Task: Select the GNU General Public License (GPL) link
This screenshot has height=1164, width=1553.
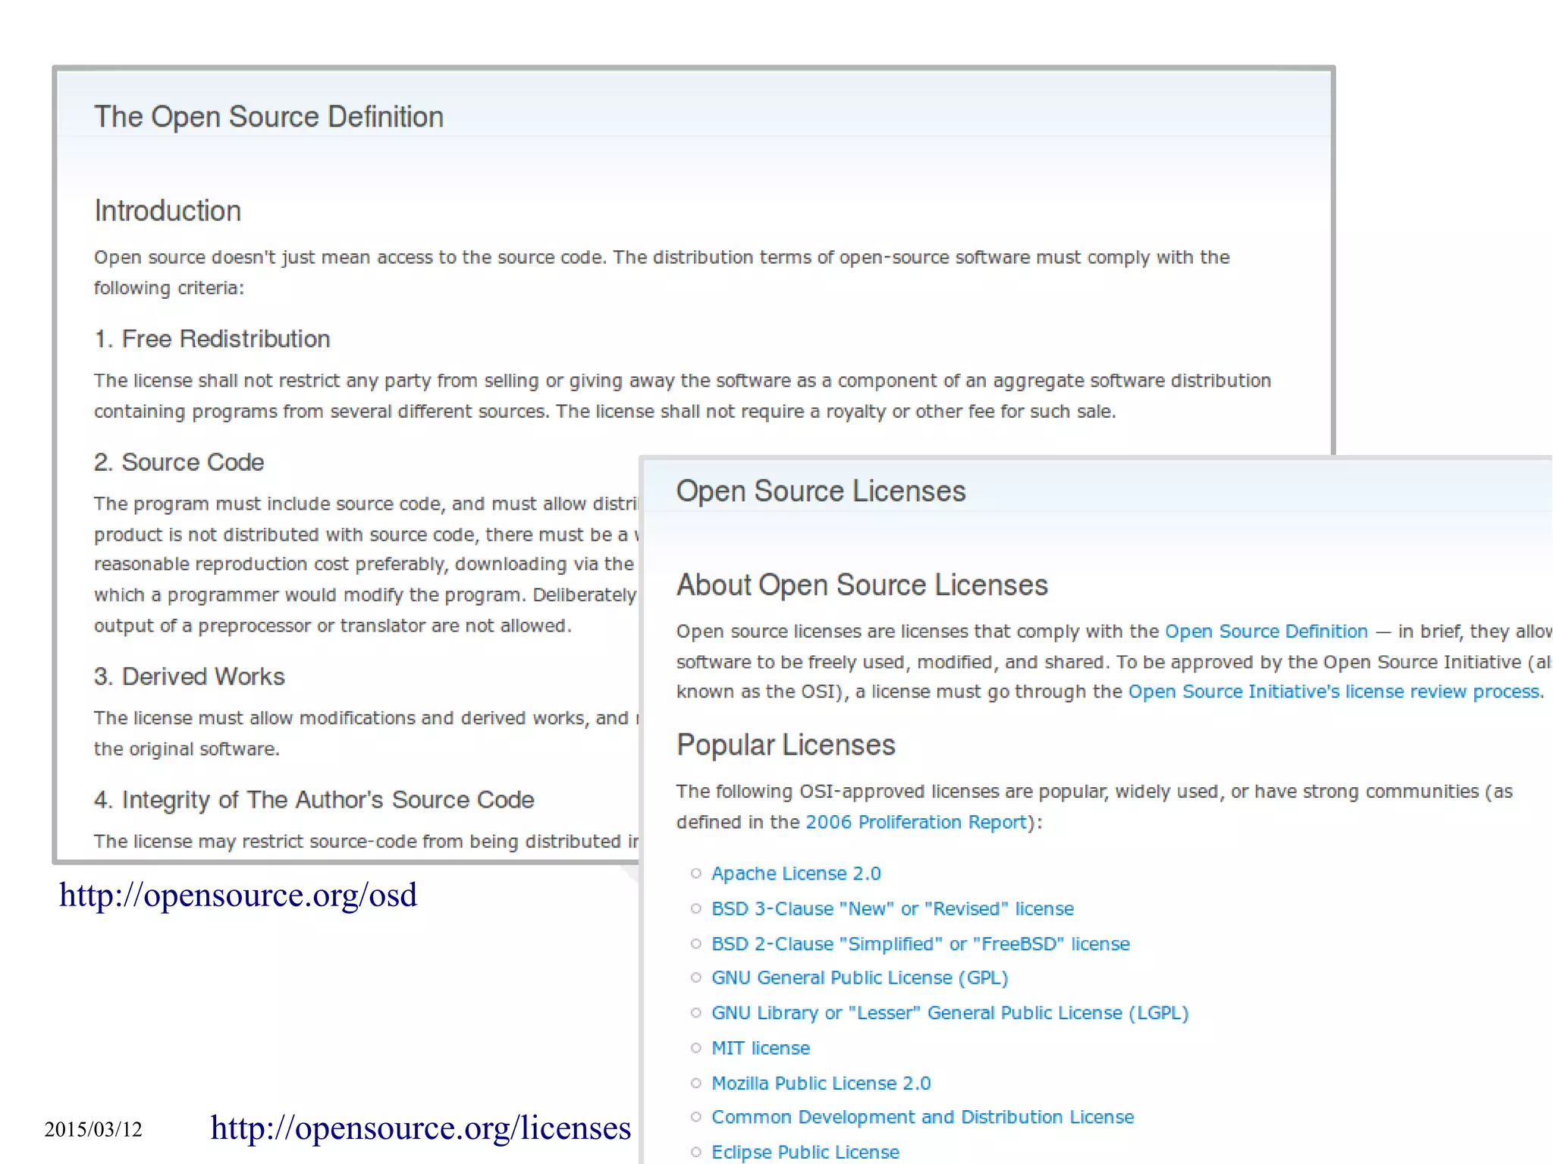Action: 860,978
